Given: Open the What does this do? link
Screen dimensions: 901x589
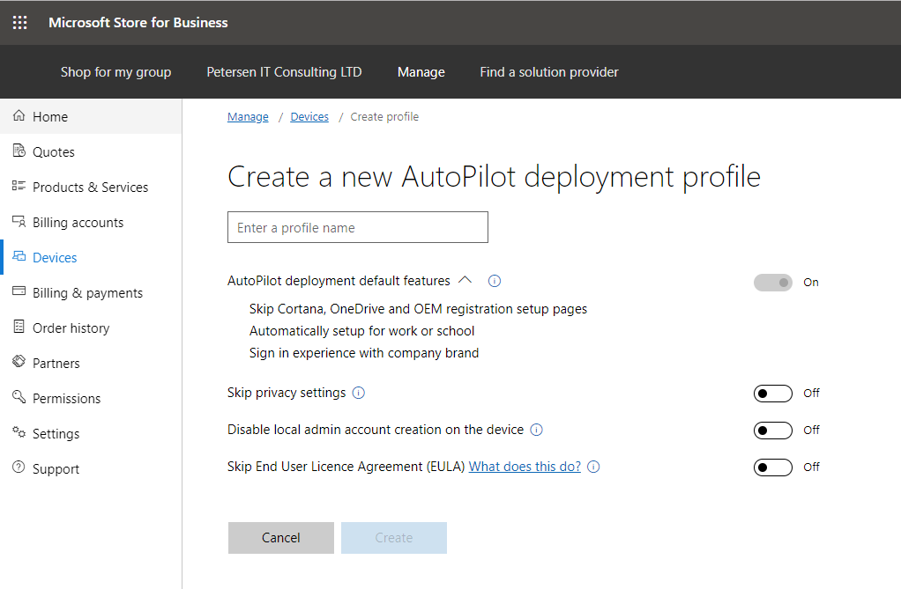Looking at the screenshot, I should coord(525,467).
